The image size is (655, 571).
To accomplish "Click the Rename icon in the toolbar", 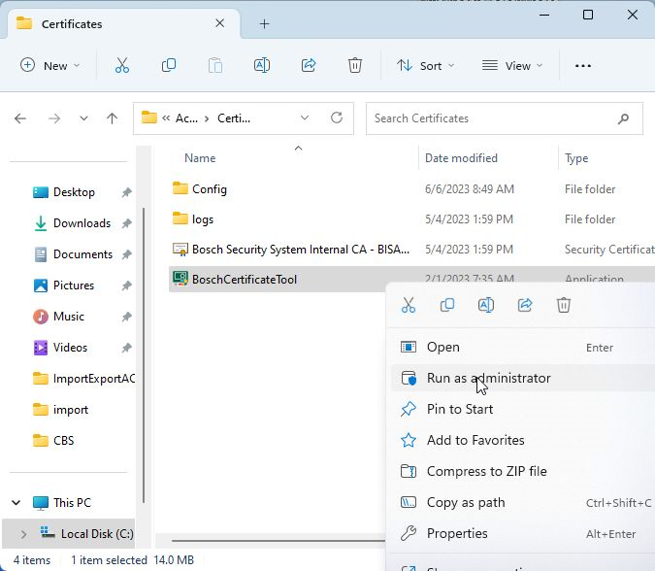I will point(262,65).
